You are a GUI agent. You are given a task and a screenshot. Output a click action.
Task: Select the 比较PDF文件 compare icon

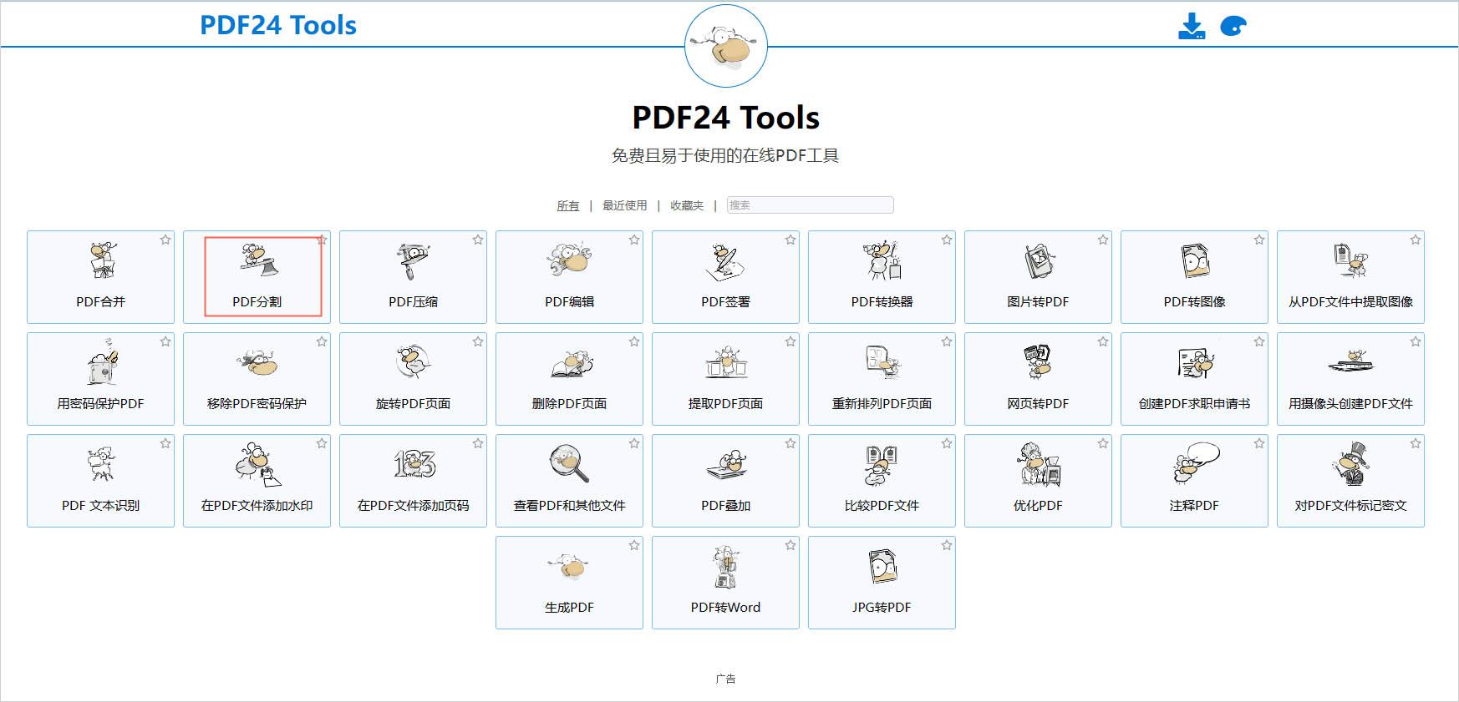click(x=882, y=465)
